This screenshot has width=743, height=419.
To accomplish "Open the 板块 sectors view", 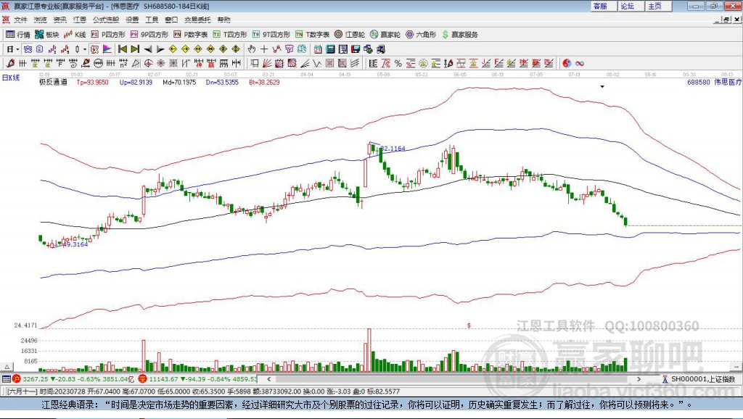I will (46, 35).
